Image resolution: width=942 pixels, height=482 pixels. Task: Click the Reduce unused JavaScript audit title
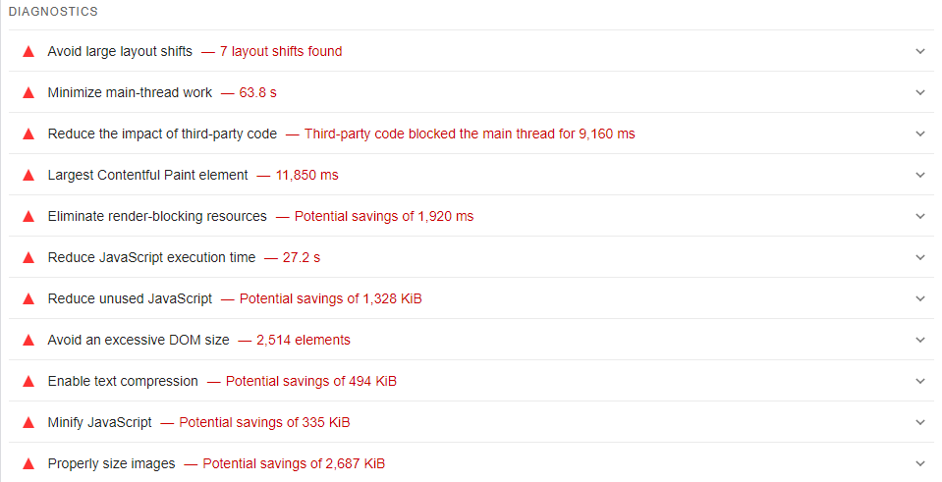(x=130, y=298)
